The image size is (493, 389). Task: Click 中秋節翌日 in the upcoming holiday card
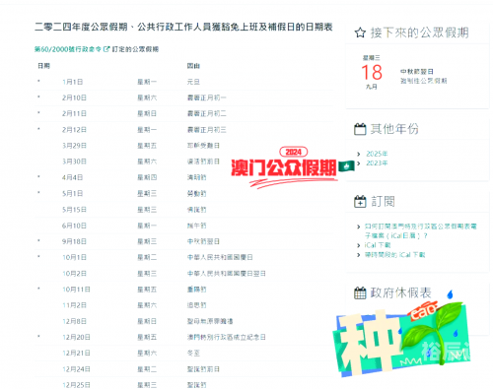(417, 72)
